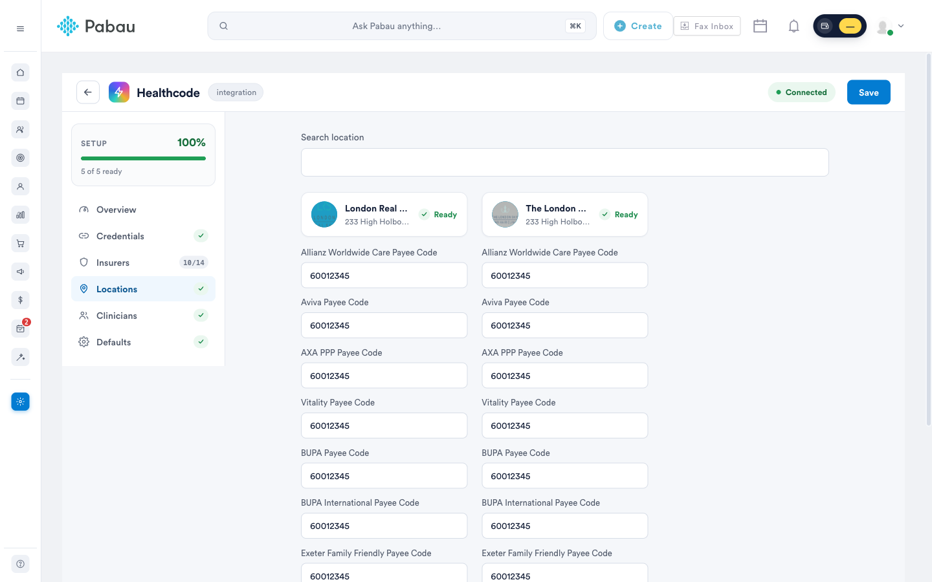Image resolution: width=932 pixels, height=582 pixels.
Task: Click the Search location field
Action: 565,162
